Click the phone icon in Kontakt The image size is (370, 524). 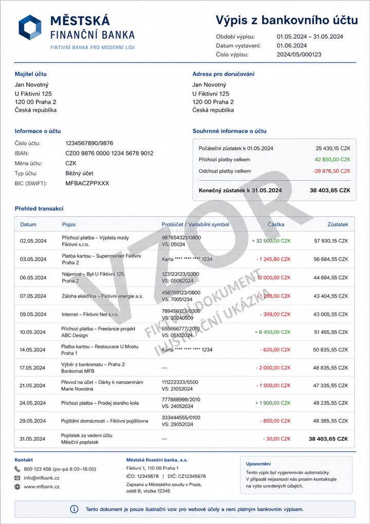click(17, 469)
